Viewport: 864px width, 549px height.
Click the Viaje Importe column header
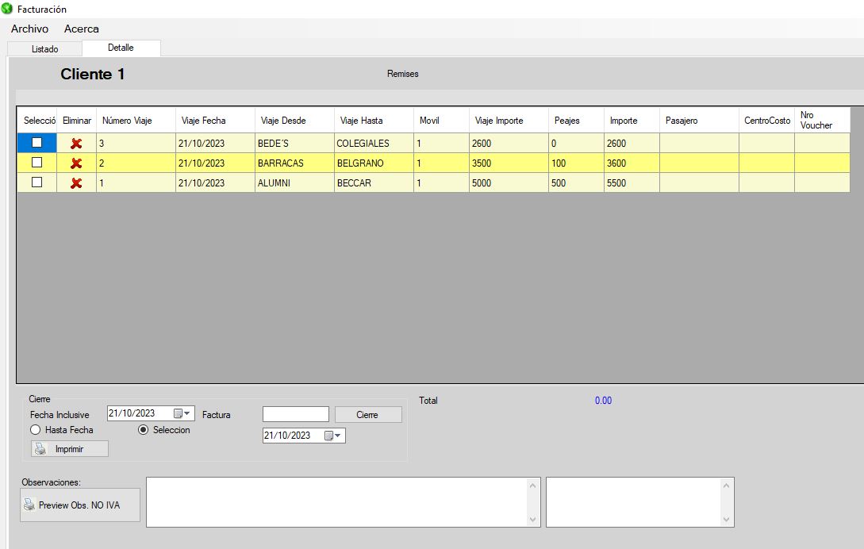(509, 120)
